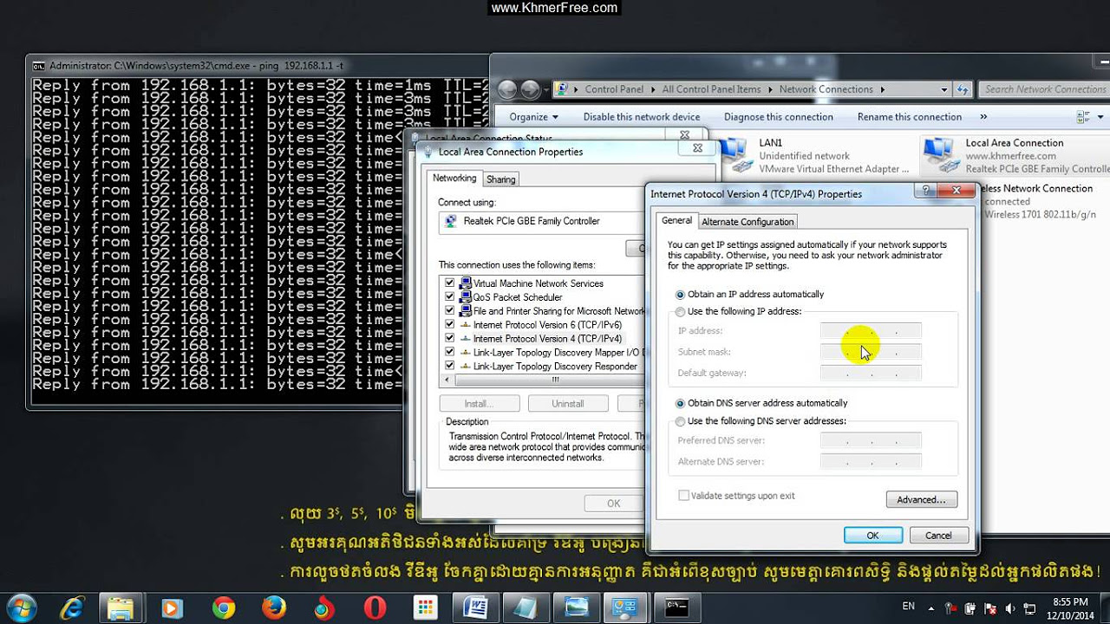Image resolution: width=1110 pixels, height=624 pixels.
Task: Show hidden tray icons arrow
Action: coord(932,608)
